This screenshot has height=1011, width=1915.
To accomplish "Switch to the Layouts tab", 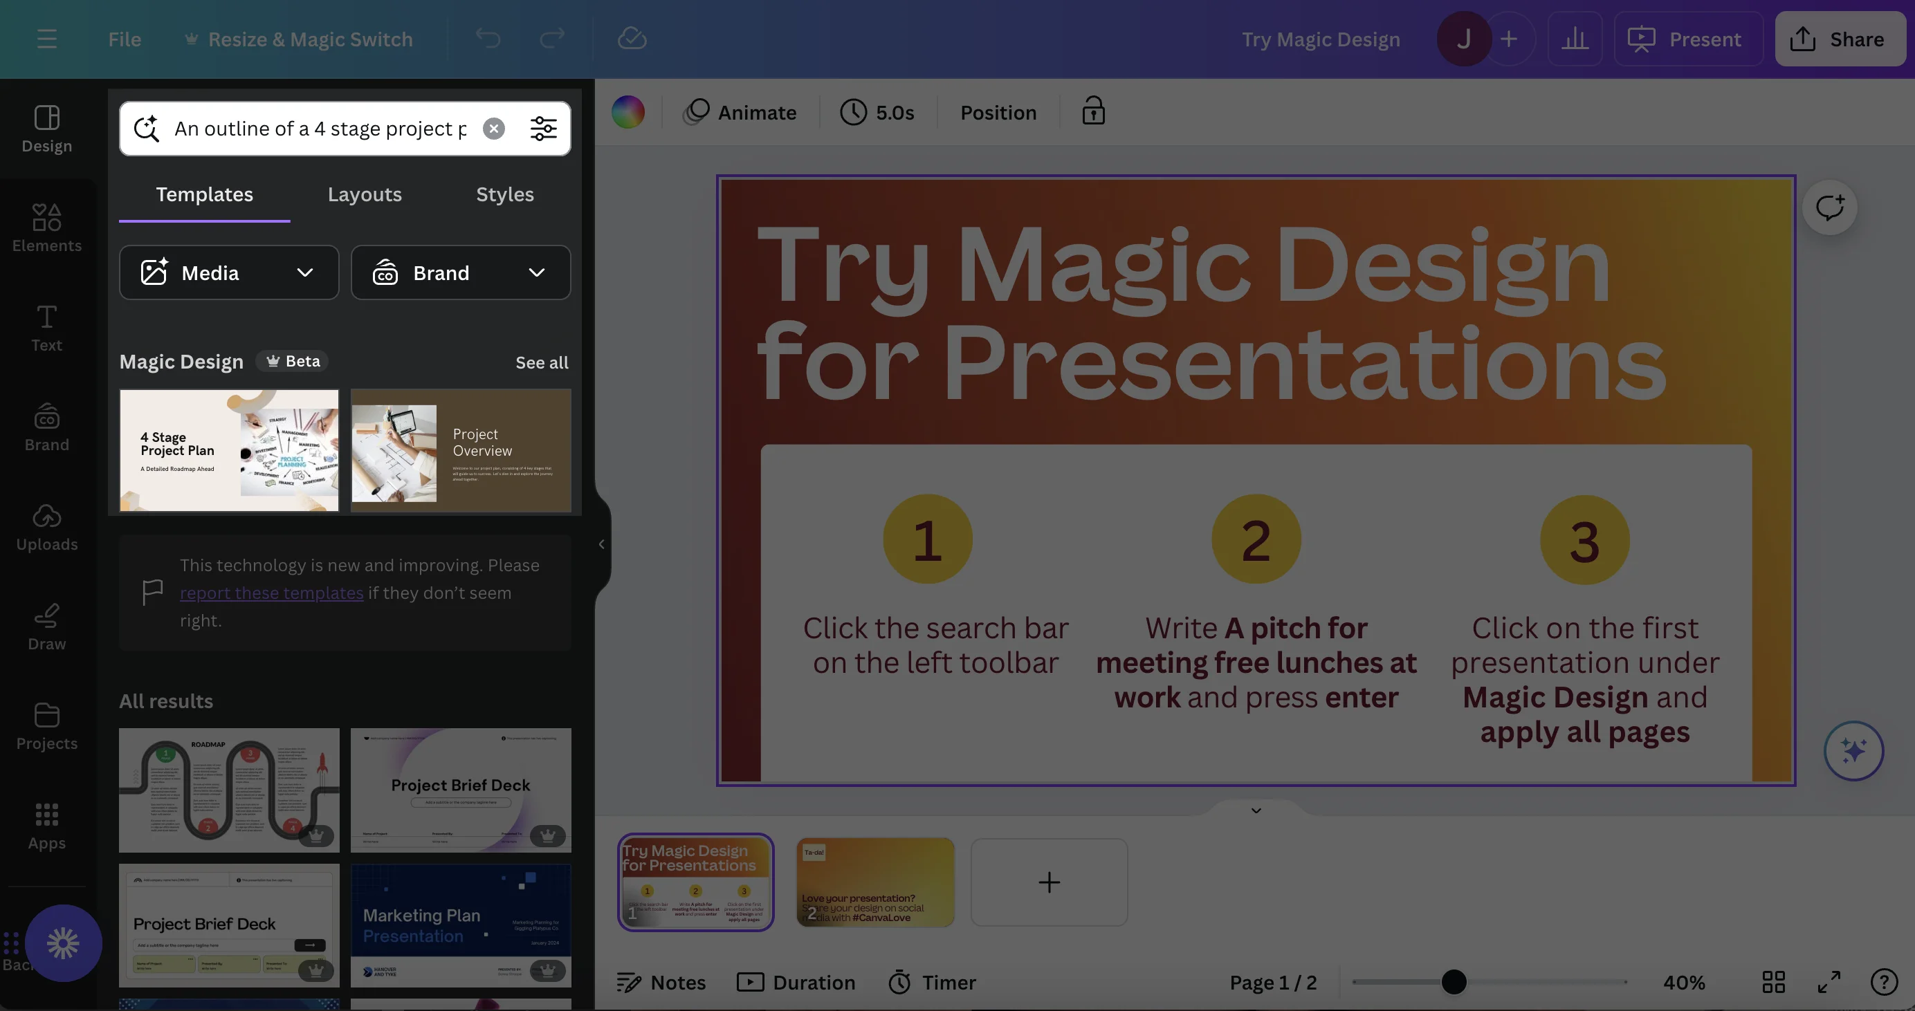I will [x=365, y=194].
